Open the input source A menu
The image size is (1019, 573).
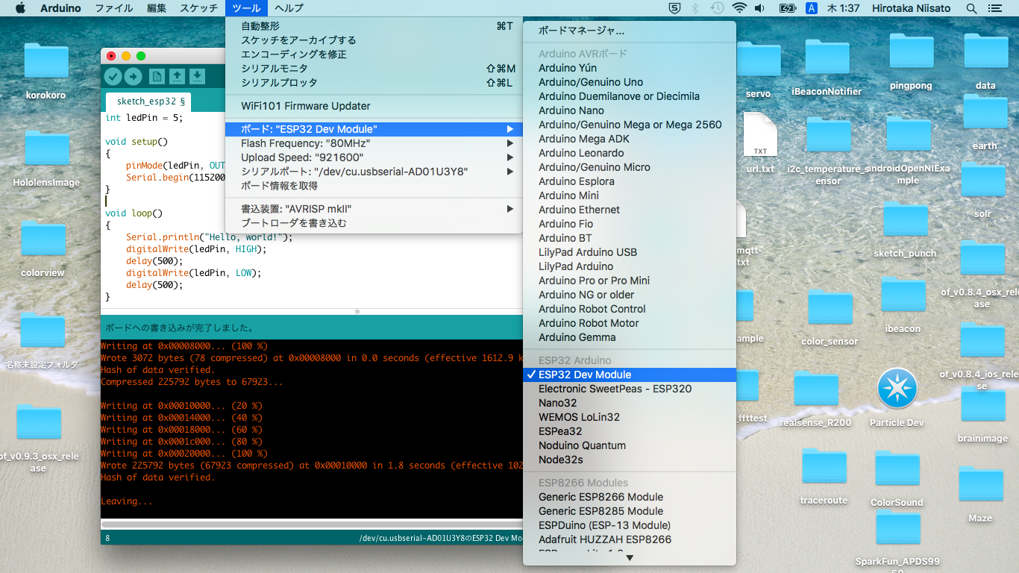[812, 8]
